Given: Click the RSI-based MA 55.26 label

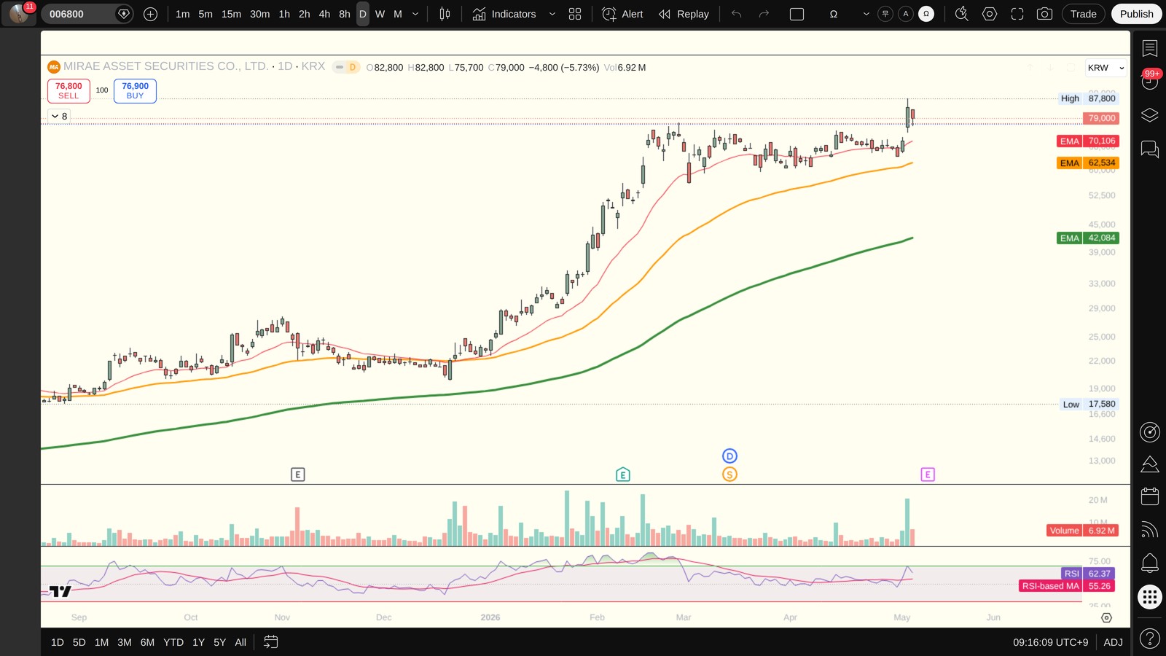Looking at the screenshot, I should pos(1067,586).
